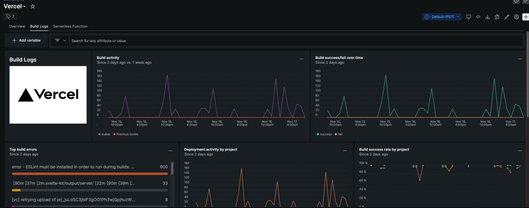This screenshot has height=208, width=529.
Task: Click the Add variable button
Action: (x=26, y=40)
